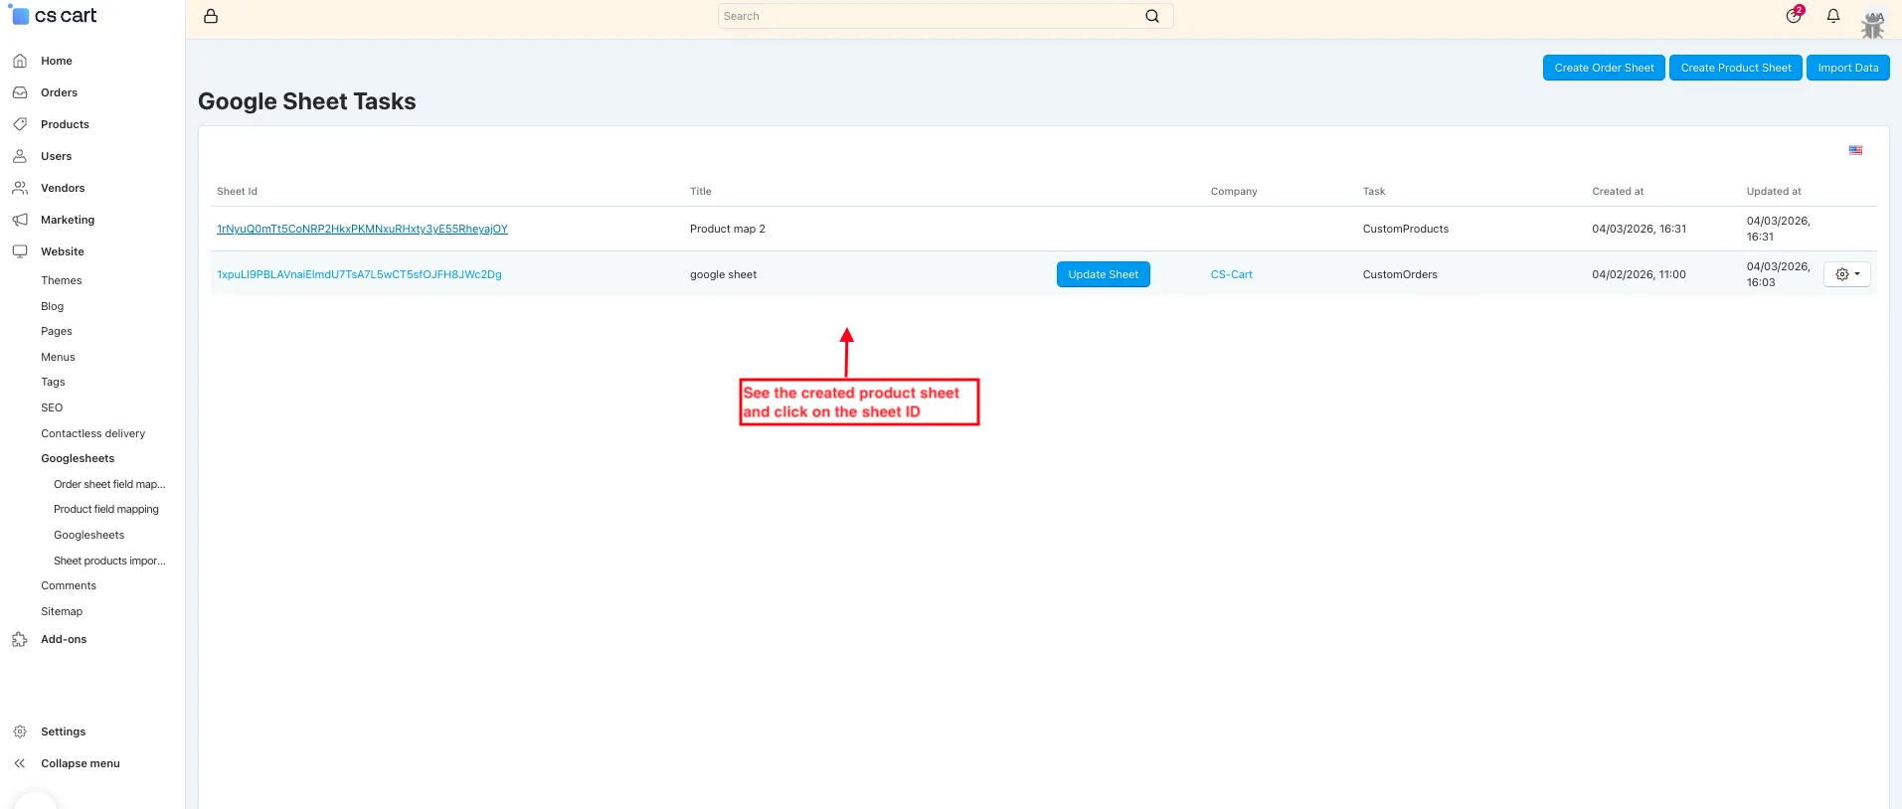The width and height of the screenshot is (1902, 809).
Task: Open the Themes submenu item
Action: [x=62, y=280]
